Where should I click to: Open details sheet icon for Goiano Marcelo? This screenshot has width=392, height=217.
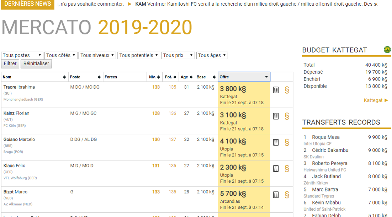click(x=276, y=143)
